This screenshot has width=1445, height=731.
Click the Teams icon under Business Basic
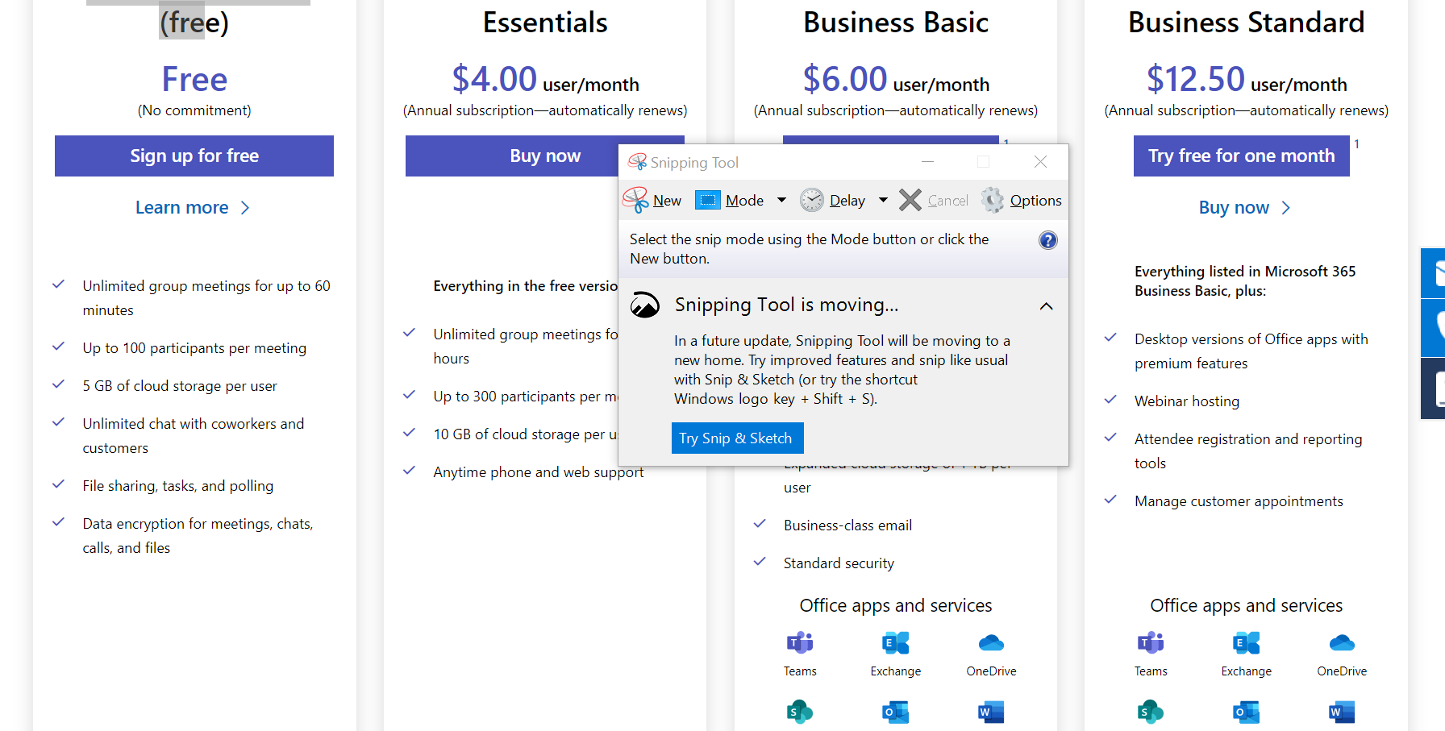(800, 642)
